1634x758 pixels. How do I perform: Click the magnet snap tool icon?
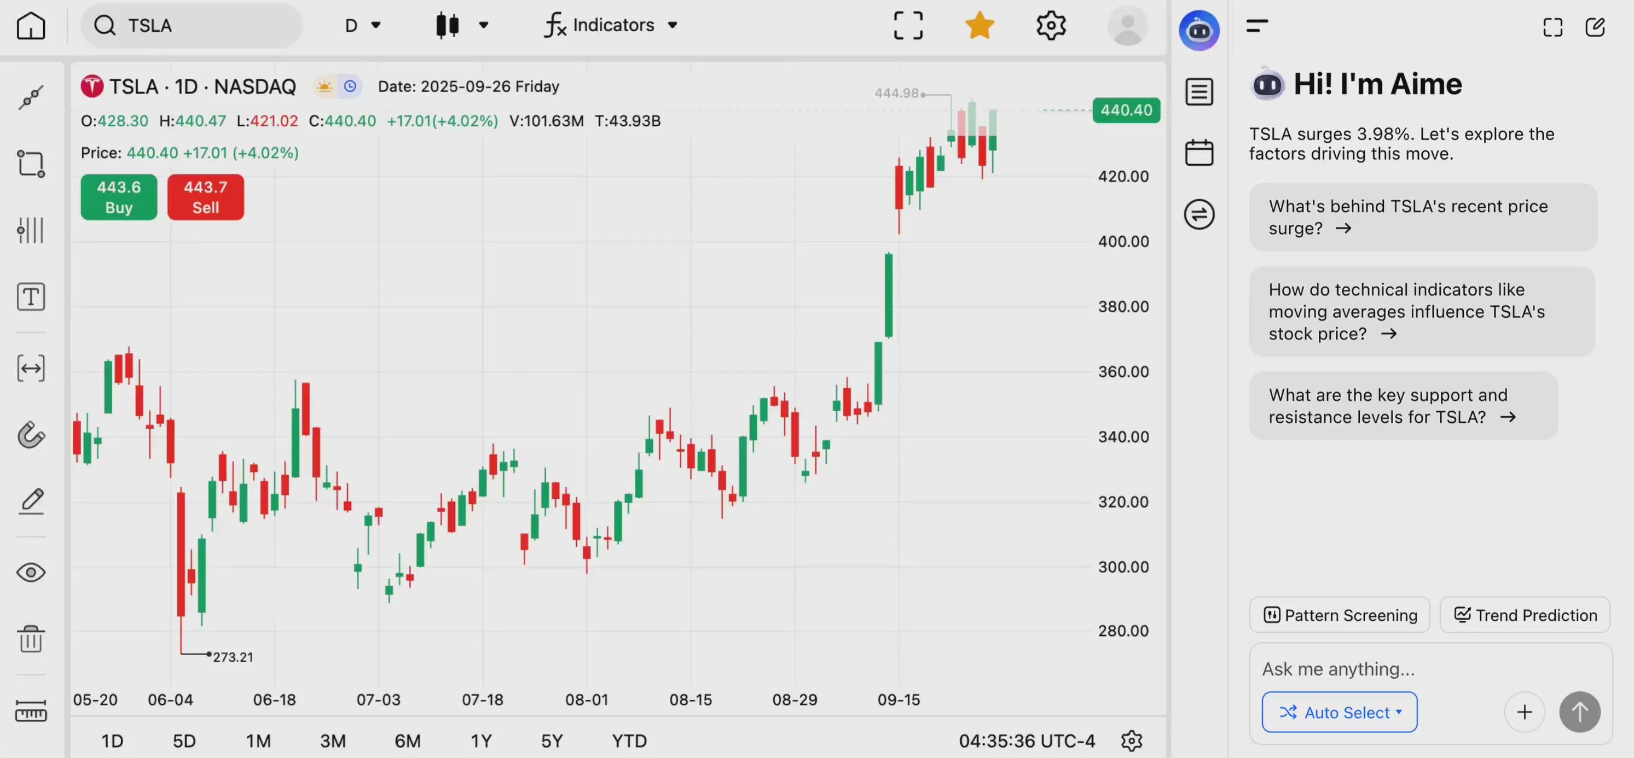click(31, 435)
